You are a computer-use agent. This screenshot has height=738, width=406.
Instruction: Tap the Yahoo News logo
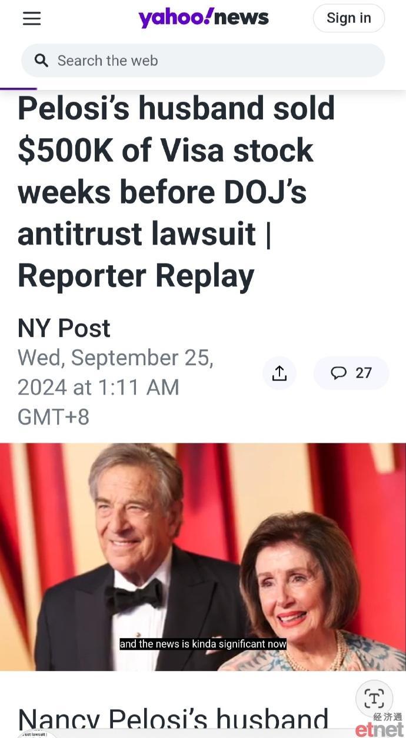coord(204,18)
